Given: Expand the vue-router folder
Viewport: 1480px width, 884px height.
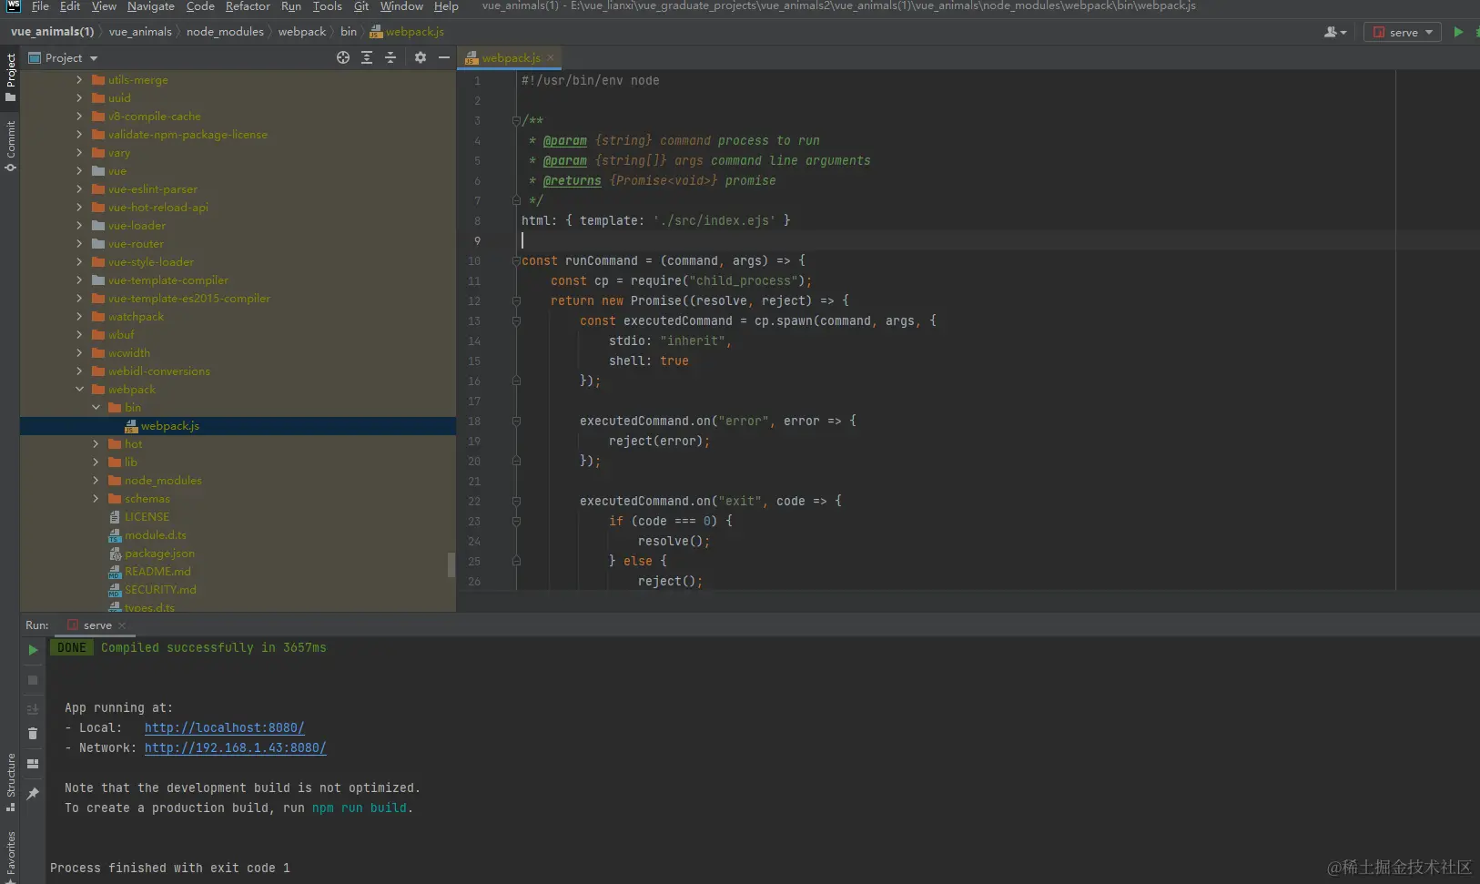Looking at the screenshot, I should point(80,244).
